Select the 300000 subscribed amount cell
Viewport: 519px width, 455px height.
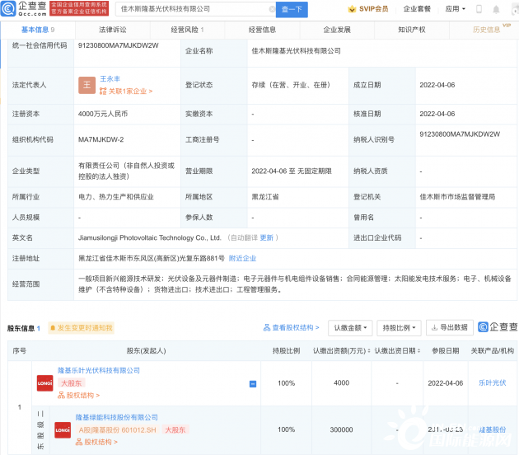tap(341, 429)
